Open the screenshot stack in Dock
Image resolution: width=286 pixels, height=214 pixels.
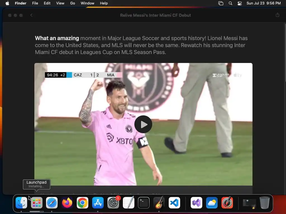(249, 204)
